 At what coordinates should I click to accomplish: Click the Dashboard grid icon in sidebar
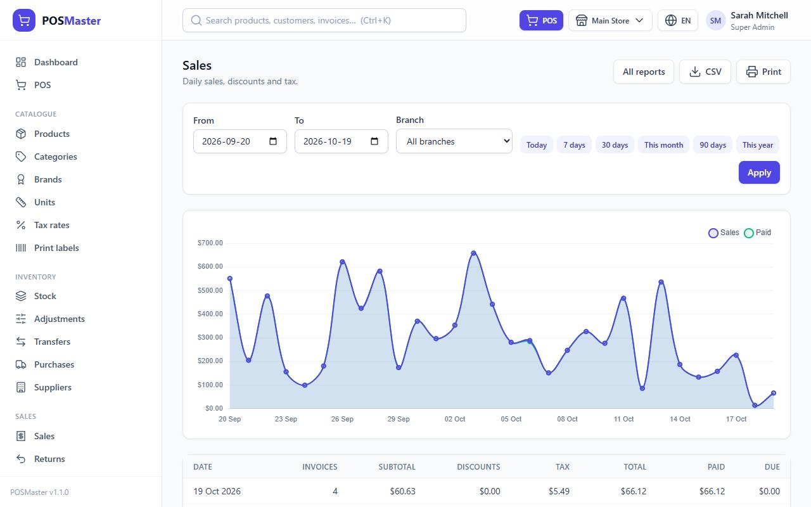click(x=21, y=62)
